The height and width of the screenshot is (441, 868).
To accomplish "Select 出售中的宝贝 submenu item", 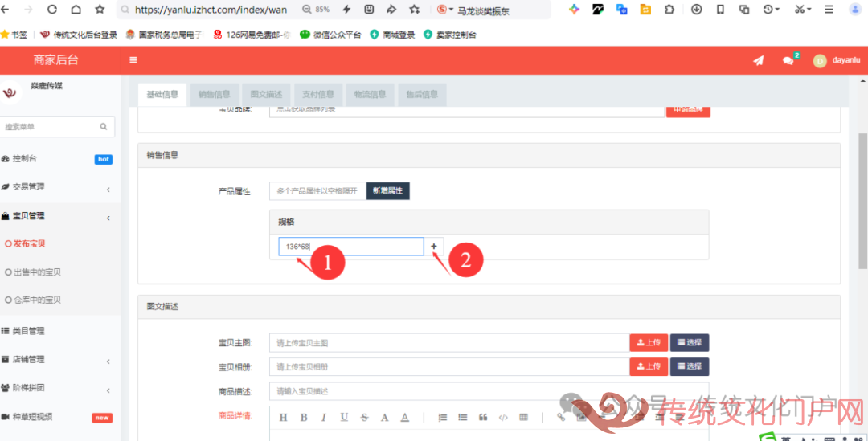I will [37, 272].
